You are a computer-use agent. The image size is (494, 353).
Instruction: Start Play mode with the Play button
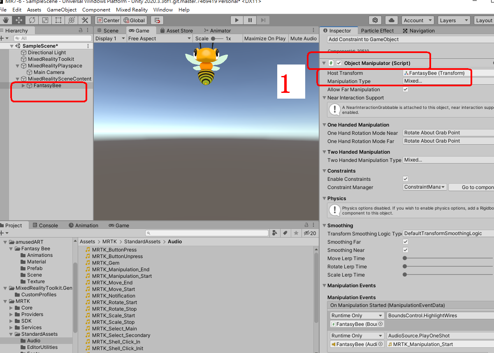[x=237, y=20]
